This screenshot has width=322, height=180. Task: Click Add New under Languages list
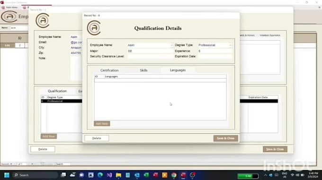click(102, 123)
